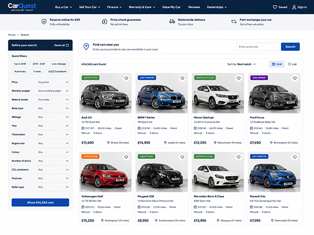Viewport: 314px width, 235px height.
Task: Click the Enter postcode field
Action: click(x=258, y=46)
